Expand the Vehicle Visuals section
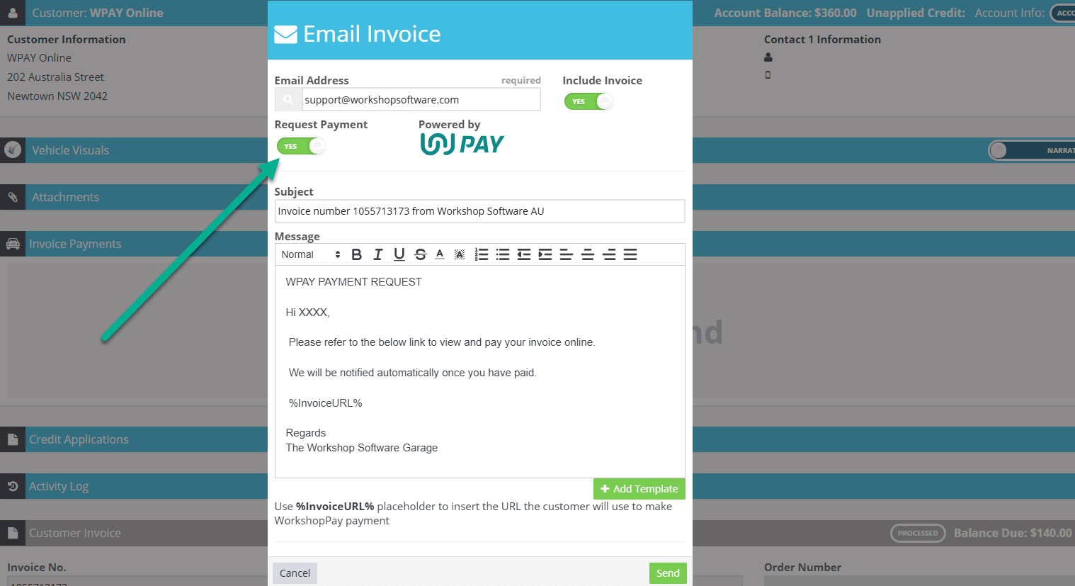This screenshot has width=1075, height=586. click(70, 150)
